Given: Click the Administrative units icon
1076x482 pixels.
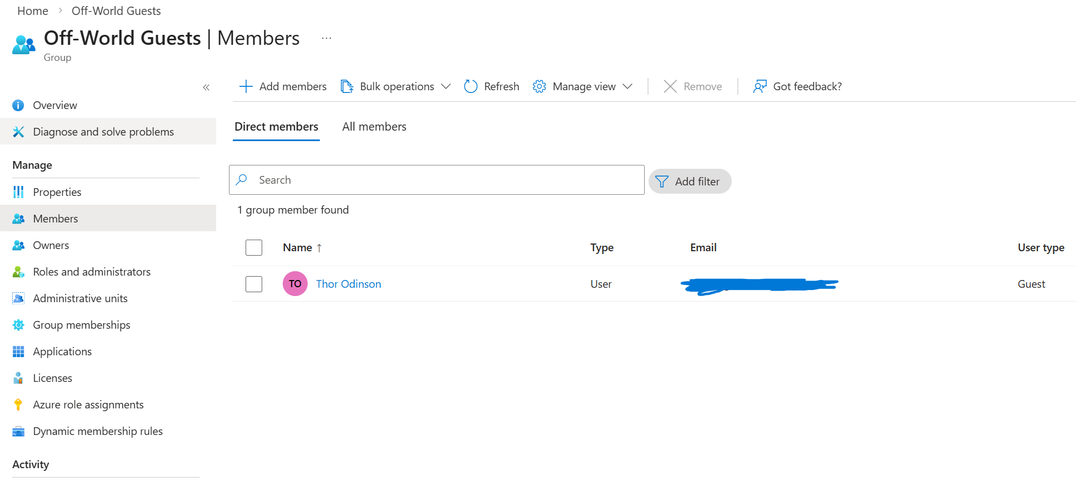Looking at the screenshot, I should 18,298.
